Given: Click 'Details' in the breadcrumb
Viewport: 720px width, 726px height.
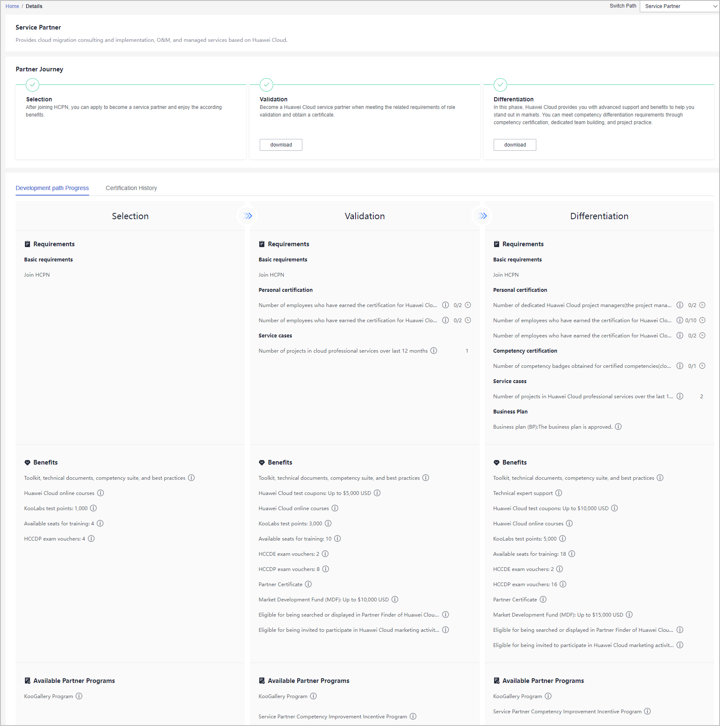Looking at the screenshot, I should click(x=34, y=6).
